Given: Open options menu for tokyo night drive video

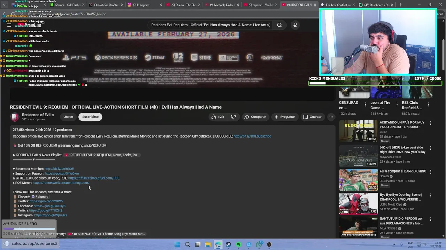Looking at the screenshot, I should (431, 148).
